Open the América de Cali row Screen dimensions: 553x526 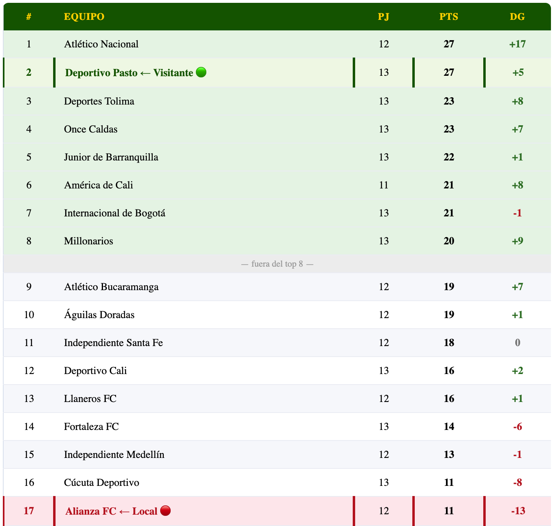pos(99,185)
